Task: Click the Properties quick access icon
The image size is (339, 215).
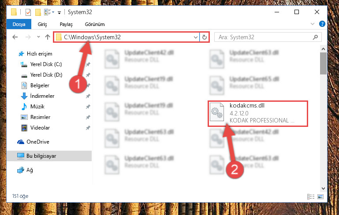Action: (28, 12)
